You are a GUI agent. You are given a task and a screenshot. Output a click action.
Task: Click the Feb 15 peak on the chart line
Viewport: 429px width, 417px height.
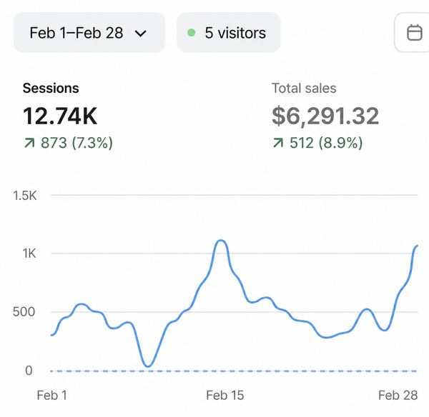click(222, 241)
